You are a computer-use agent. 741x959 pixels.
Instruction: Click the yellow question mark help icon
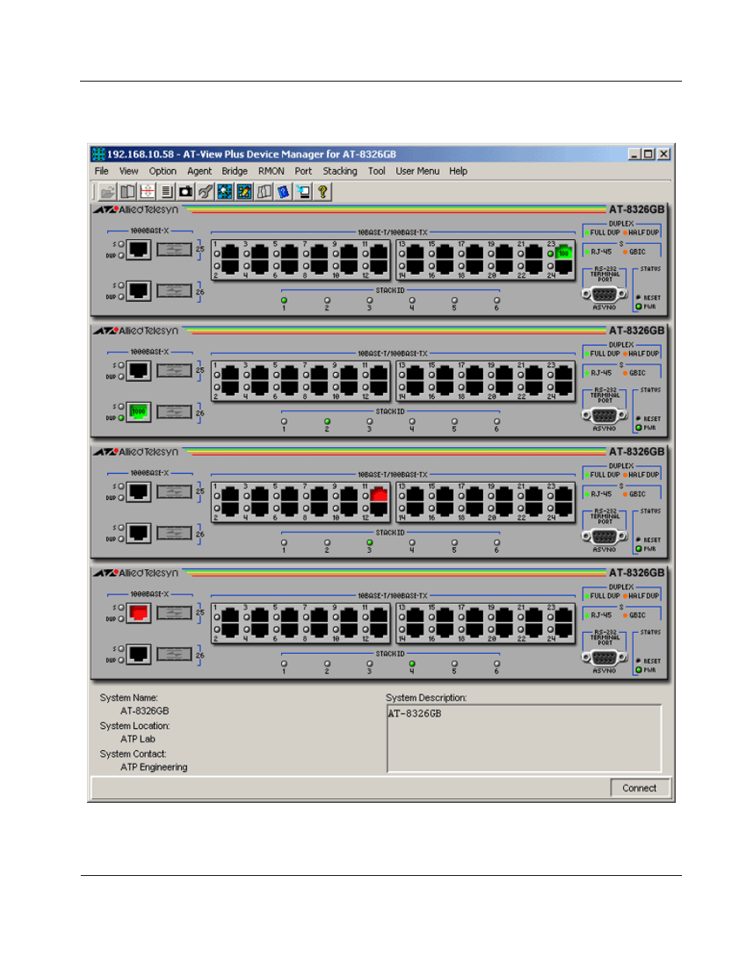322,191
